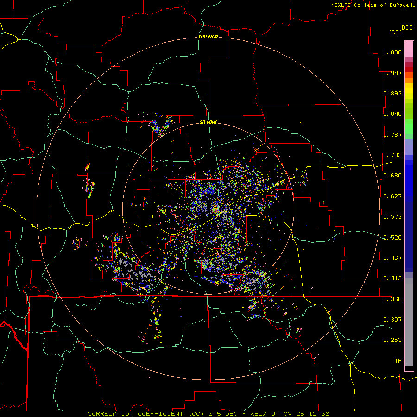Click the 0.840 legend value

[x=392, y=114]
